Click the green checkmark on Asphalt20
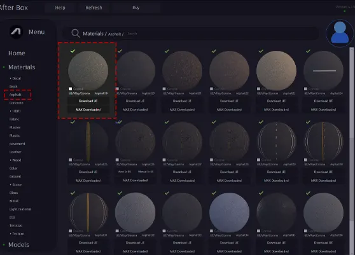 click(x=120, y=51)
